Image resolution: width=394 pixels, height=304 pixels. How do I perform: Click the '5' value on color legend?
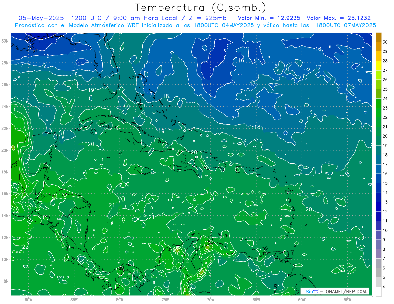(x=384, y=277)
